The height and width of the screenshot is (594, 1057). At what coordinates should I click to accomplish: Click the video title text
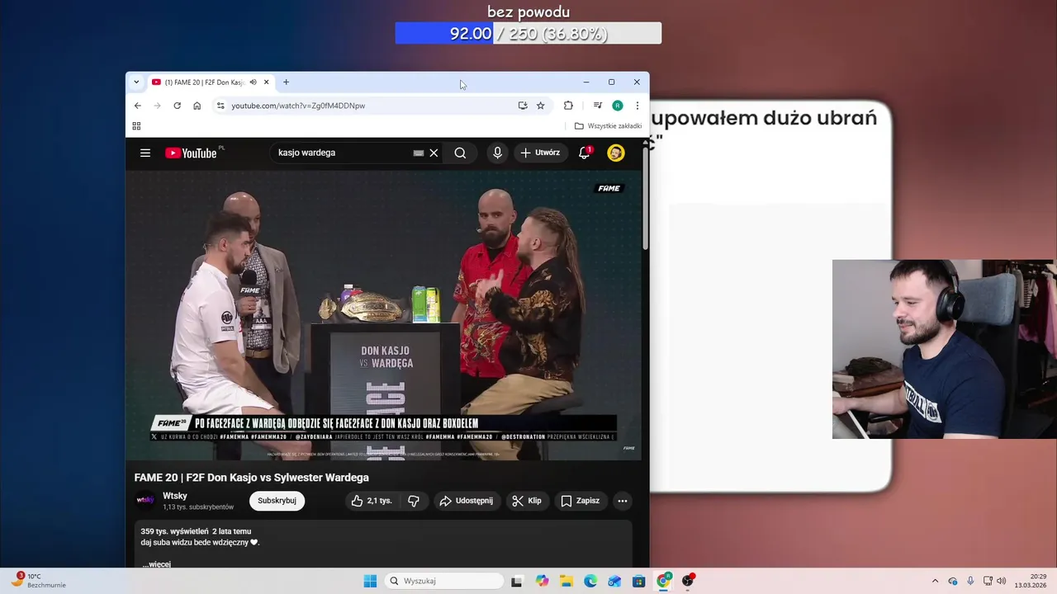[x=252, y=478]
